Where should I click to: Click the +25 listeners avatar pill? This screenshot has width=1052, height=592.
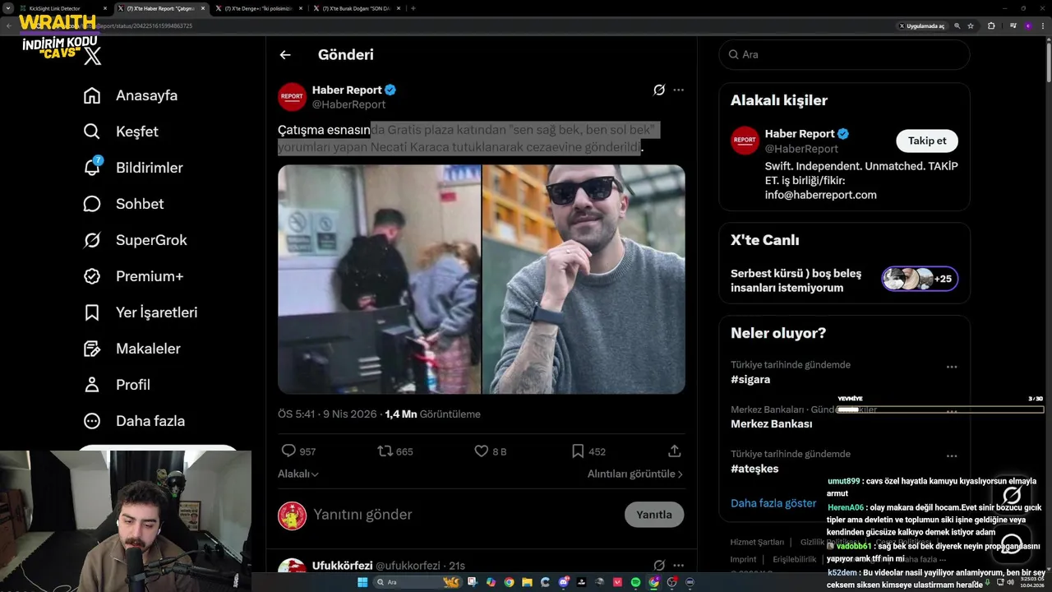click(920, 279)
